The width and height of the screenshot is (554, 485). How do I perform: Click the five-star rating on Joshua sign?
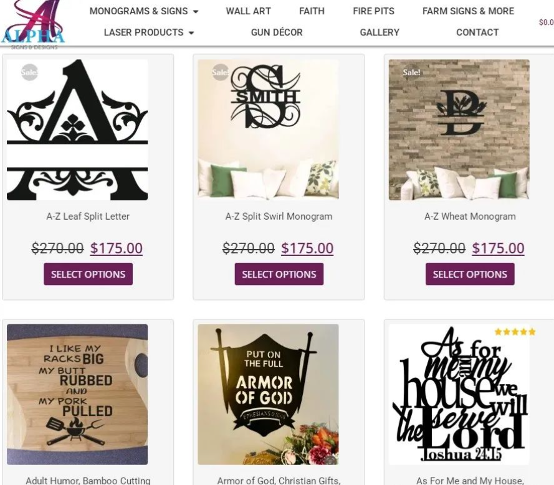coord(515,331)
